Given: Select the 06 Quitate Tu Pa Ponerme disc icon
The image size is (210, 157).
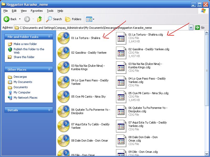Looking at the screenshot, I should [64, 111].
